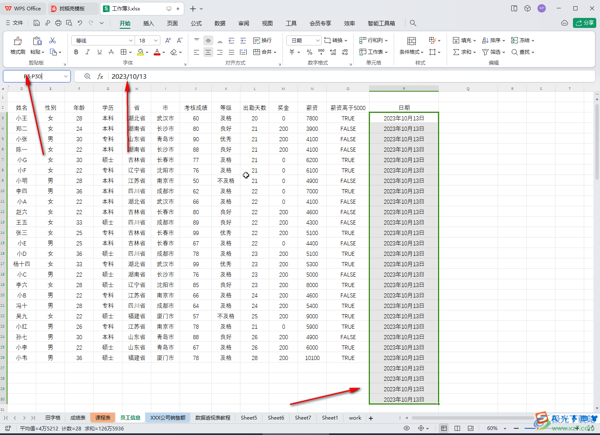Image resolution: width=600 pixels, height=435 pixels.
Task: Click the horizontal scrollbar of the sheet
Action: [x=473, y=417]
